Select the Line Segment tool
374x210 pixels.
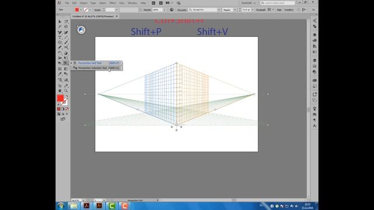(x=66, y=37)
